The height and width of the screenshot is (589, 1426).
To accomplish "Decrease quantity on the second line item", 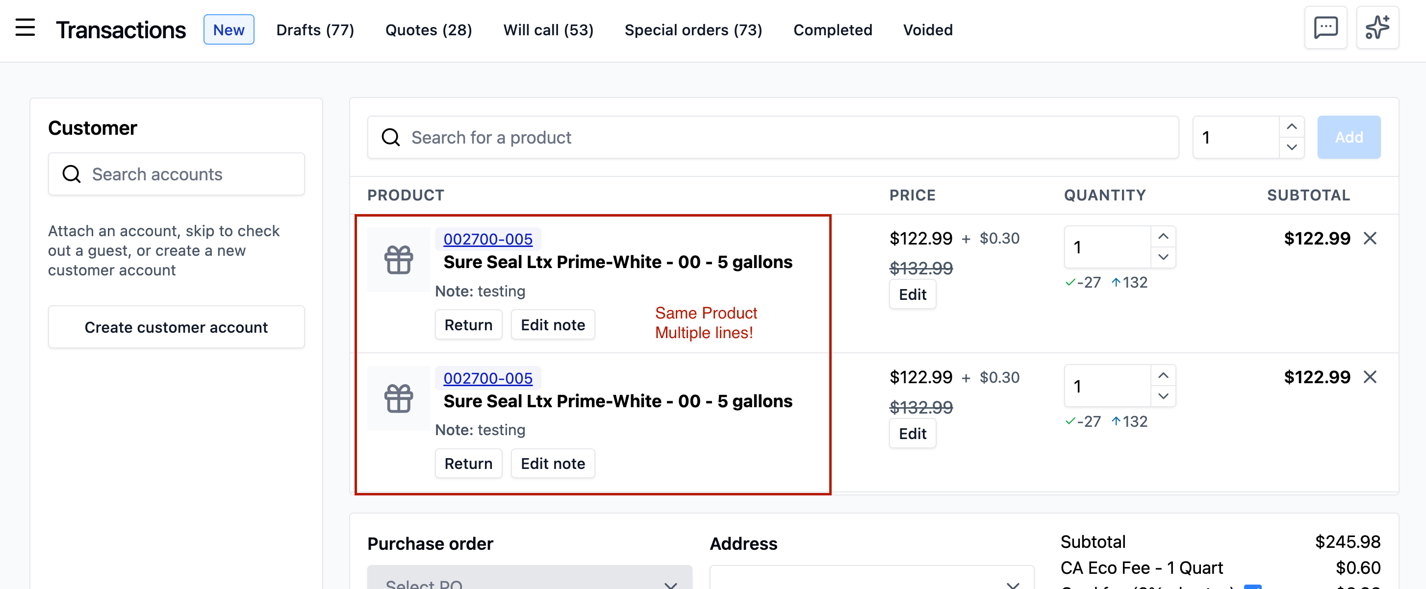I will pos(1163,396).
